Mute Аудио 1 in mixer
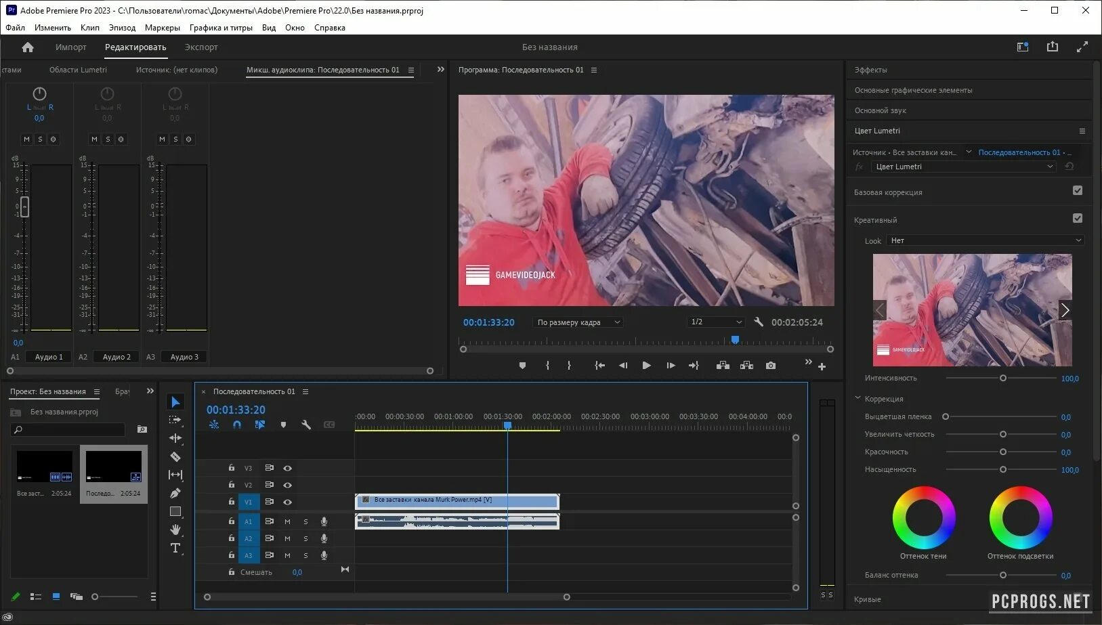This screenshot has height=625, width=1102. click(x=27, y=139)
